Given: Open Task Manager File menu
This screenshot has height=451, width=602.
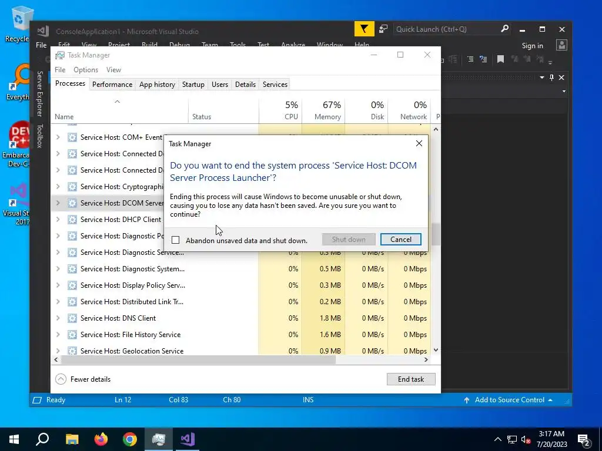Looking at the screenshot, I should [60, 70].
